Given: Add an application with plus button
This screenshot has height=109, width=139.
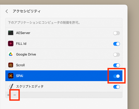Looking at the screenshot, I should 8,95.
